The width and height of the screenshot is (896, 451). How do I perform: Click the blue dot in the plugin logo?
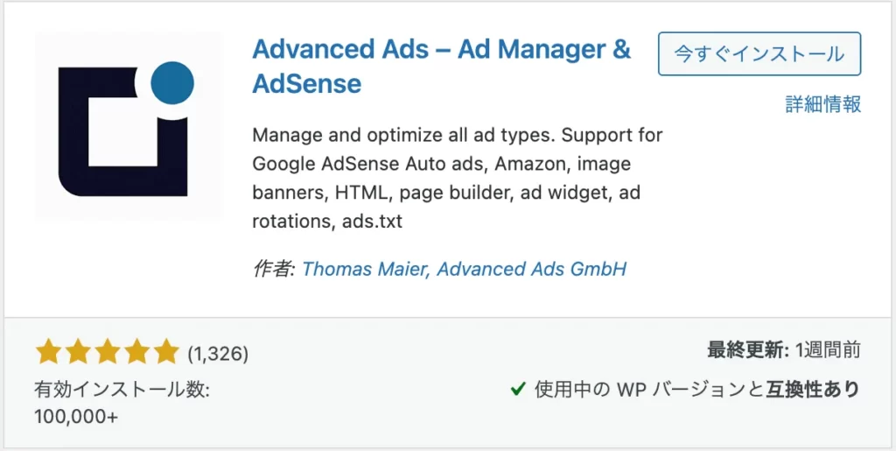pyautogui.click(x=172, y=83)
